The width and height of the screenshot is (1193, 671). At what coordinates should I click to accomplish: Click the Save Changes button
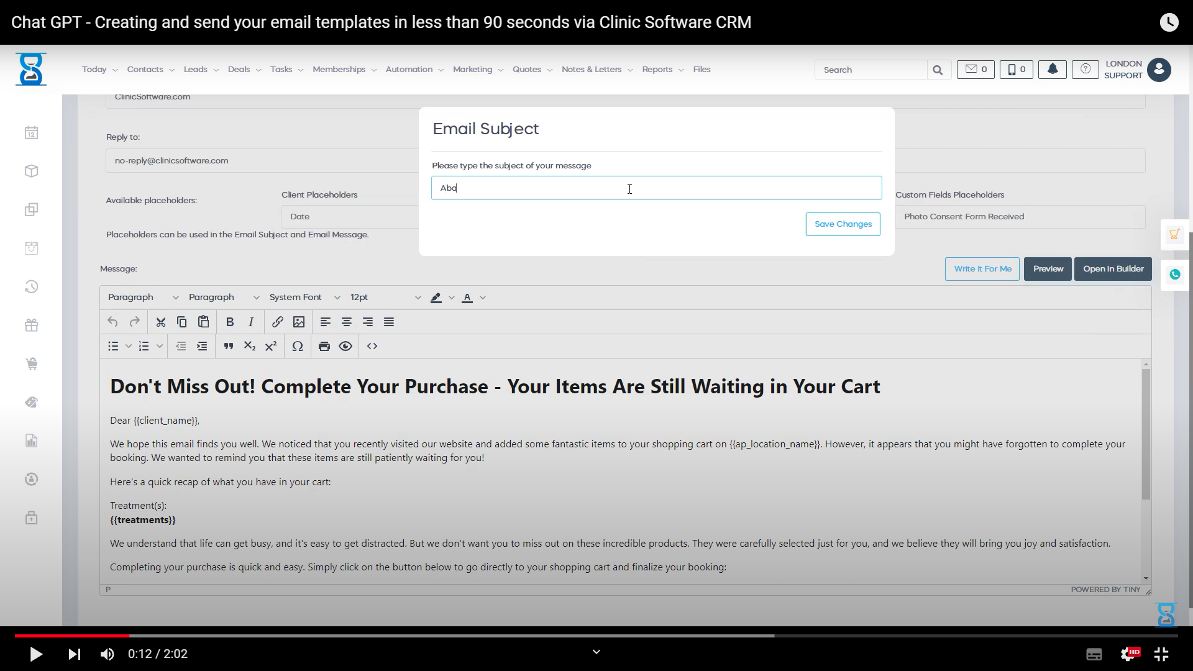click(x=843, y=224)
